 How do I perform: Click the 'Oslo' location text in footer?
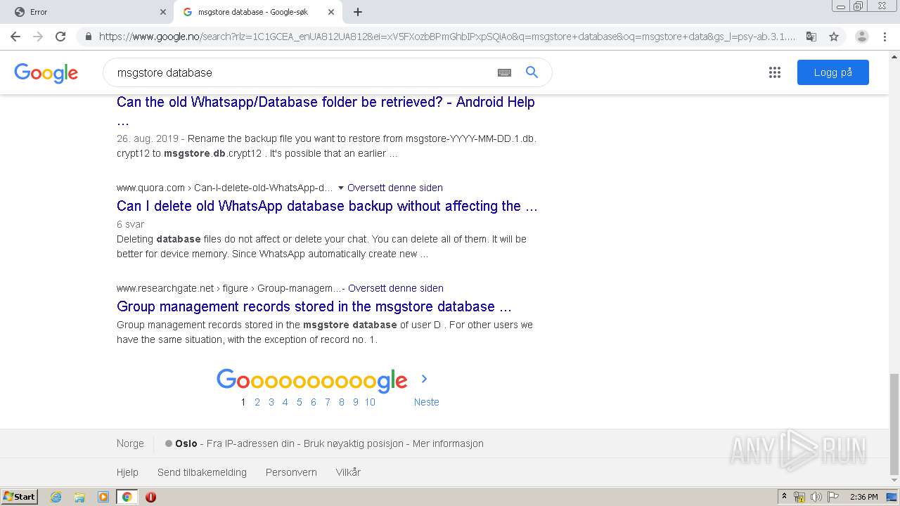[186, 443]
